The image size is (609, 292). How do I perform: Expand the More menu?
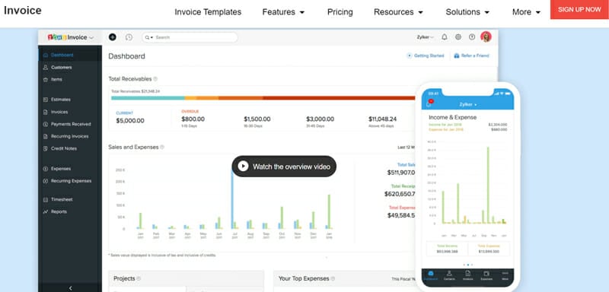click(x=526, y=12)
